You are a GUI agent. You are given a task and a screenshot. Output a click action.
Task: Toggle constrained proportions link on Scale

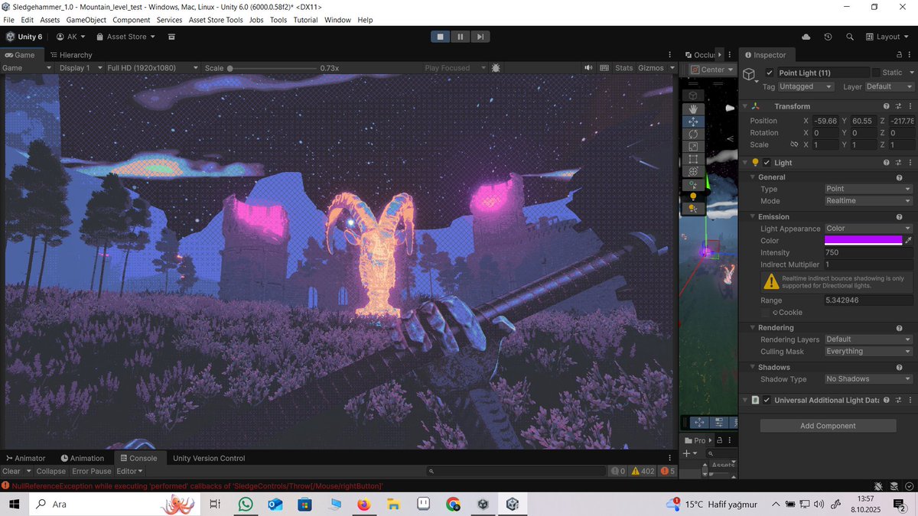pyautogui.click(x=794, y=144)
